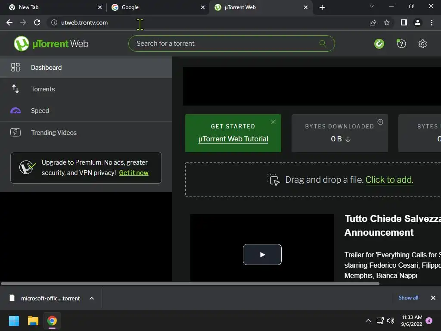Switch to the New Tab tab
This screenshot has height=331, width=441.
click(53, 7)
